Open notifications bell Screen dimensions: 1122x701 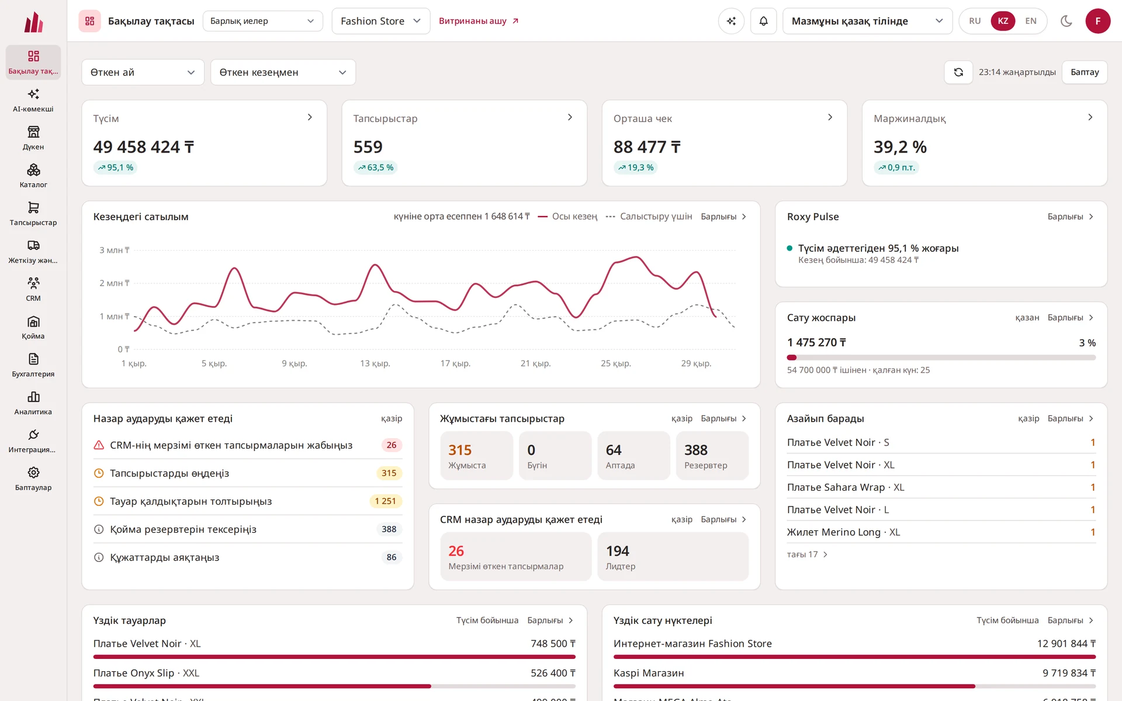coord(763,21)
